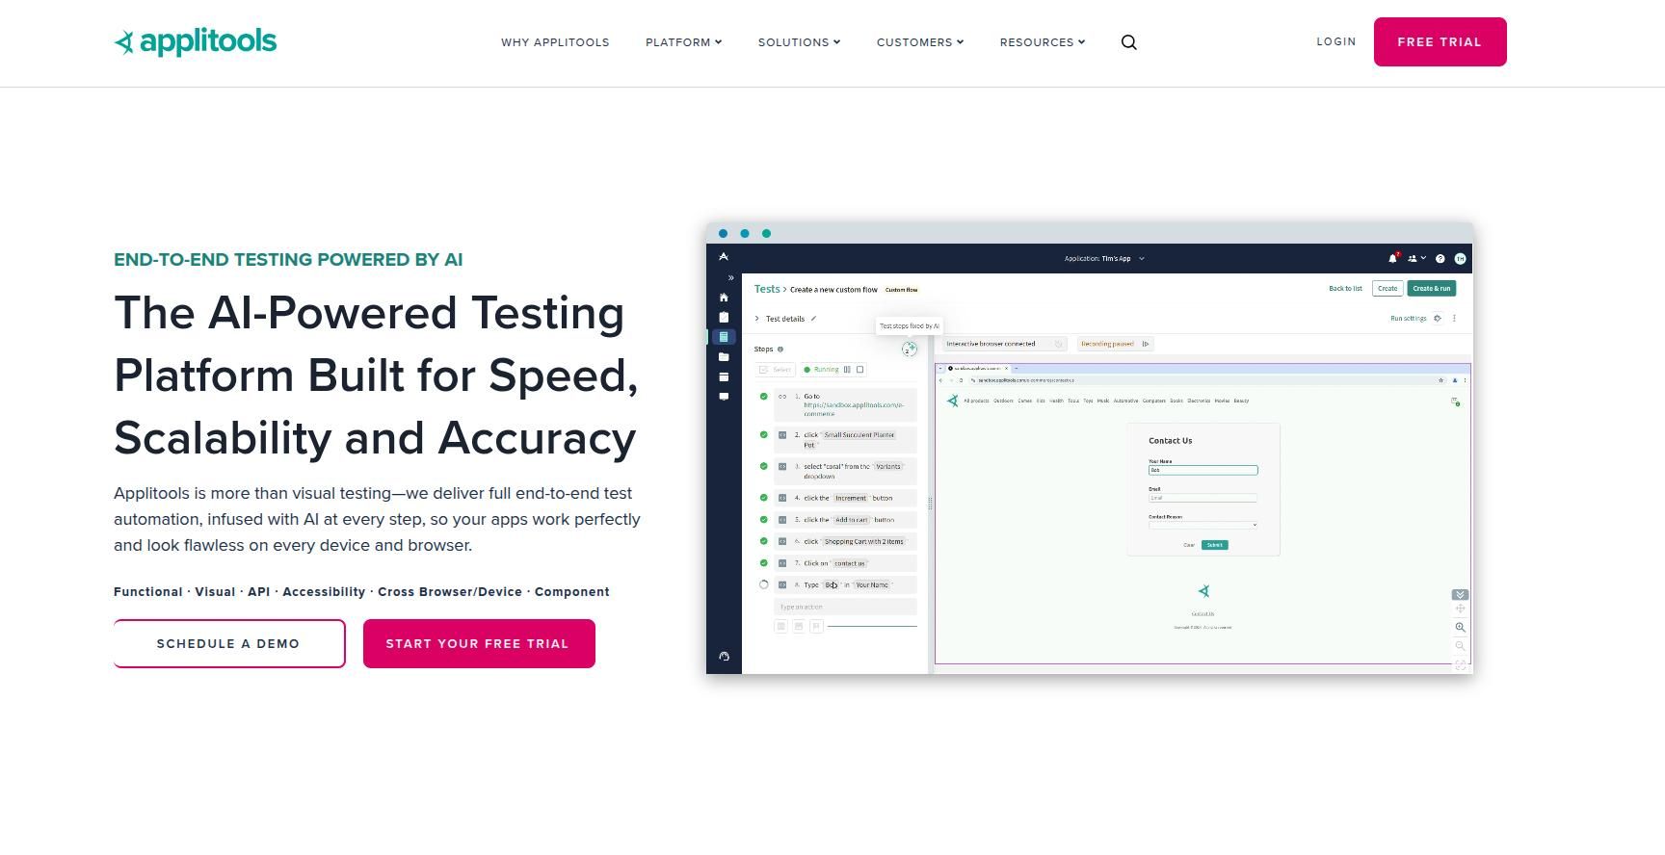This screenshot has height=855, width=1665.
Task: Click the info icon next to Steps
Action: (780, 350)
